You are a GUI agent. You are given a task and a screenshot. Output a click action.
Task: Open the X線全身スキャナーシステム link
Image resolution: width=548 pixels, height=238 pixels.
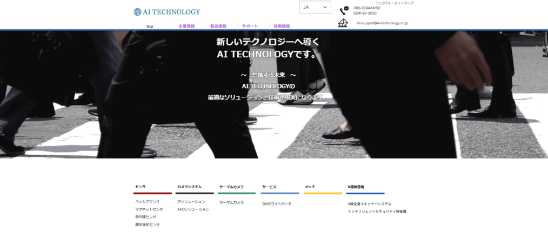click(370, 204)
